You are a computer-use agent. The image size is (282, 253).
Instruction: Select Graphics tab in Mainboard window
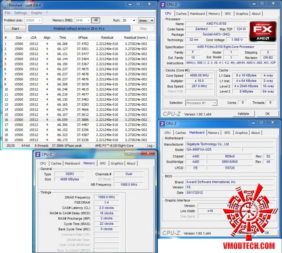241,133
